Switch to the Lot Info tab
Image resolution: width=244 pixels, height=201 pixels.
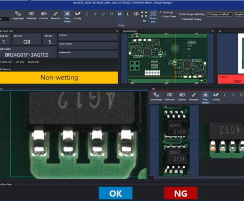(20, 62)
